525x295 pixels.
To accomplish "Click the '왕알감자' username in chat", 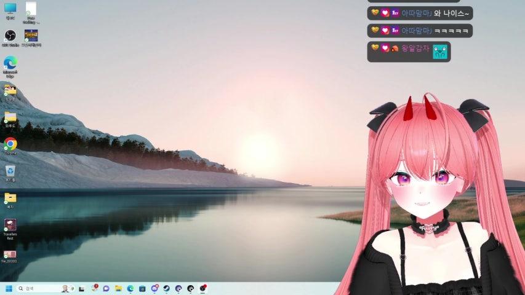I will [x=415, y=49].
